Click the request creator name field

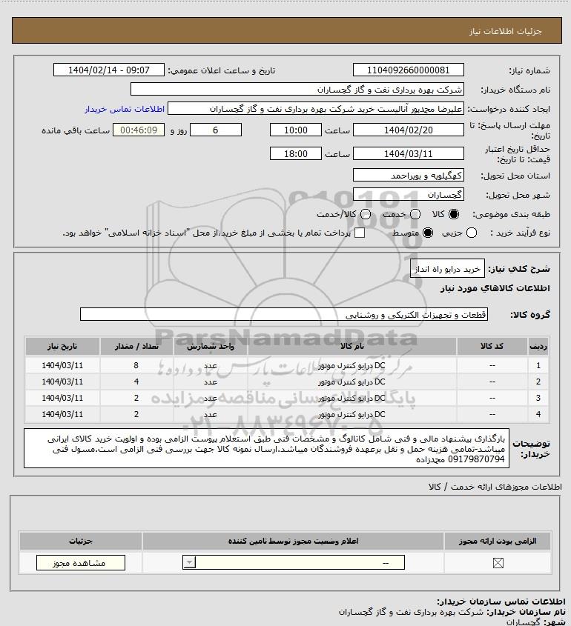coord(316,109)
